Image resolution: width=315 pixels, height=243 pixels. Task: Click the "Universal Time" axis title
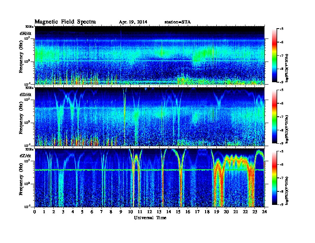coord(150,218)
